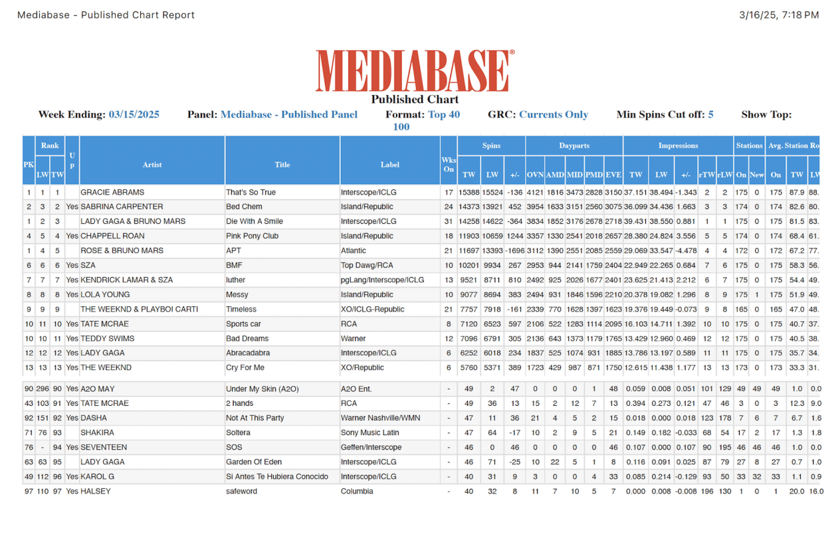
Task: Click the Rank group header
Action: pos(50,145)
